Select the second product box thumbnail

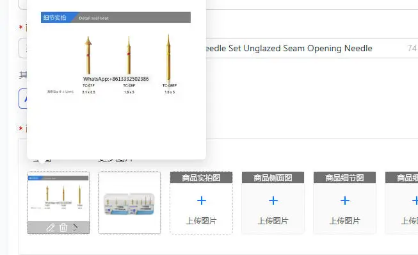[x=129, y=202]
